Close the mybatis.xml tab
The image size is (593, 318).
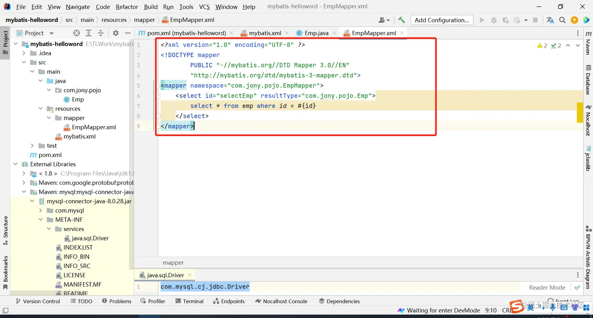point(287,33)
